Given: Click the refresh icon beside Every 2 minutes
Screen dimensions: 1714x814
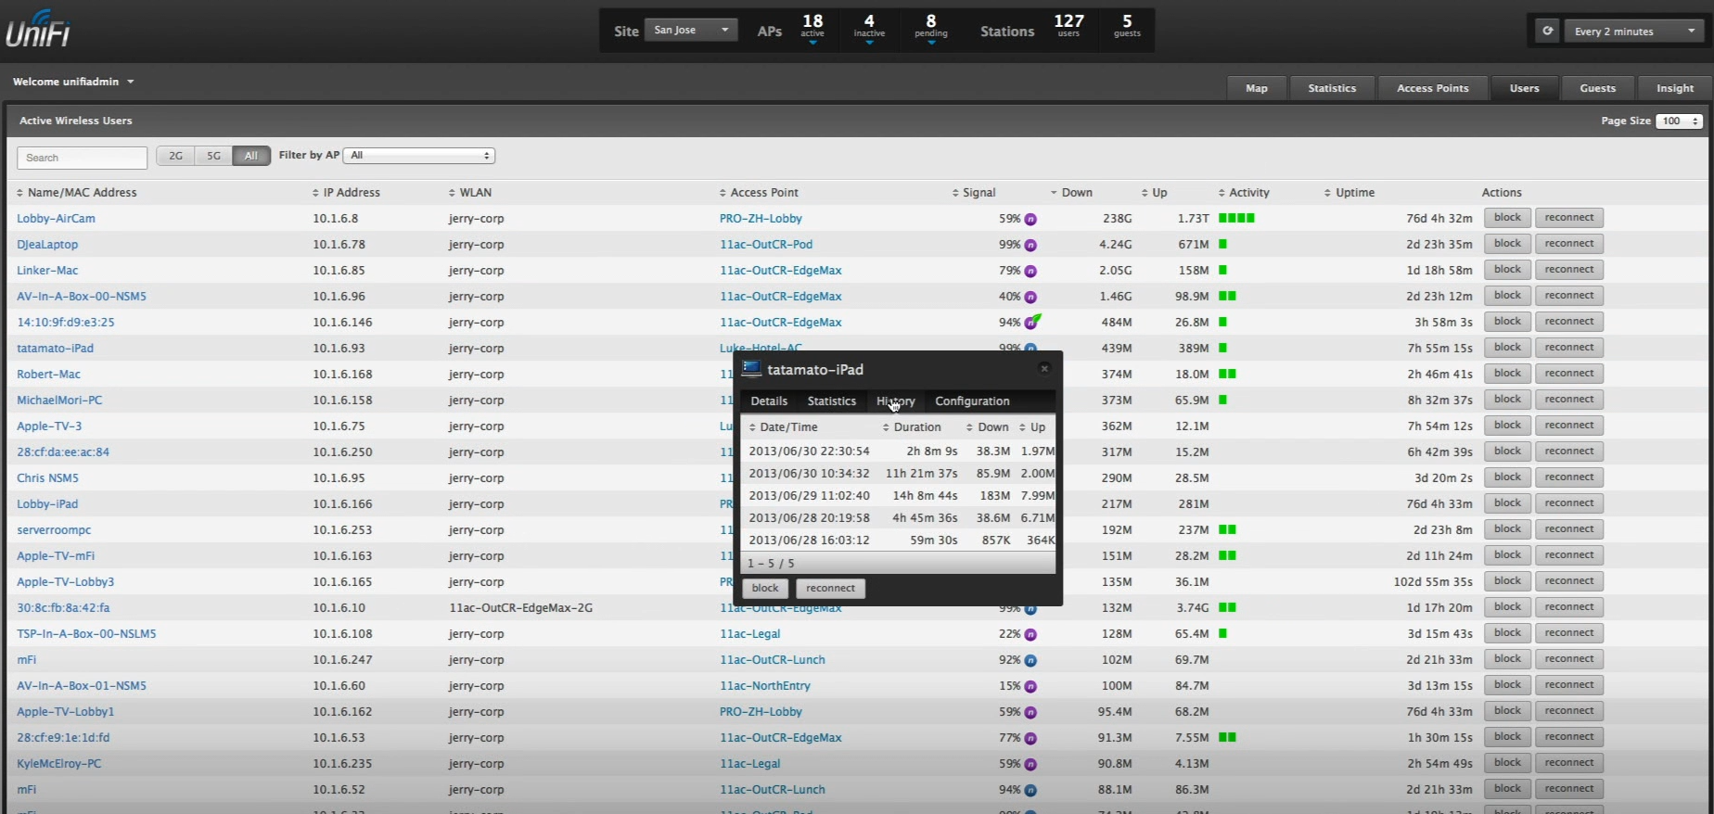Looking at the screenshot, I should pos(1547,31).
